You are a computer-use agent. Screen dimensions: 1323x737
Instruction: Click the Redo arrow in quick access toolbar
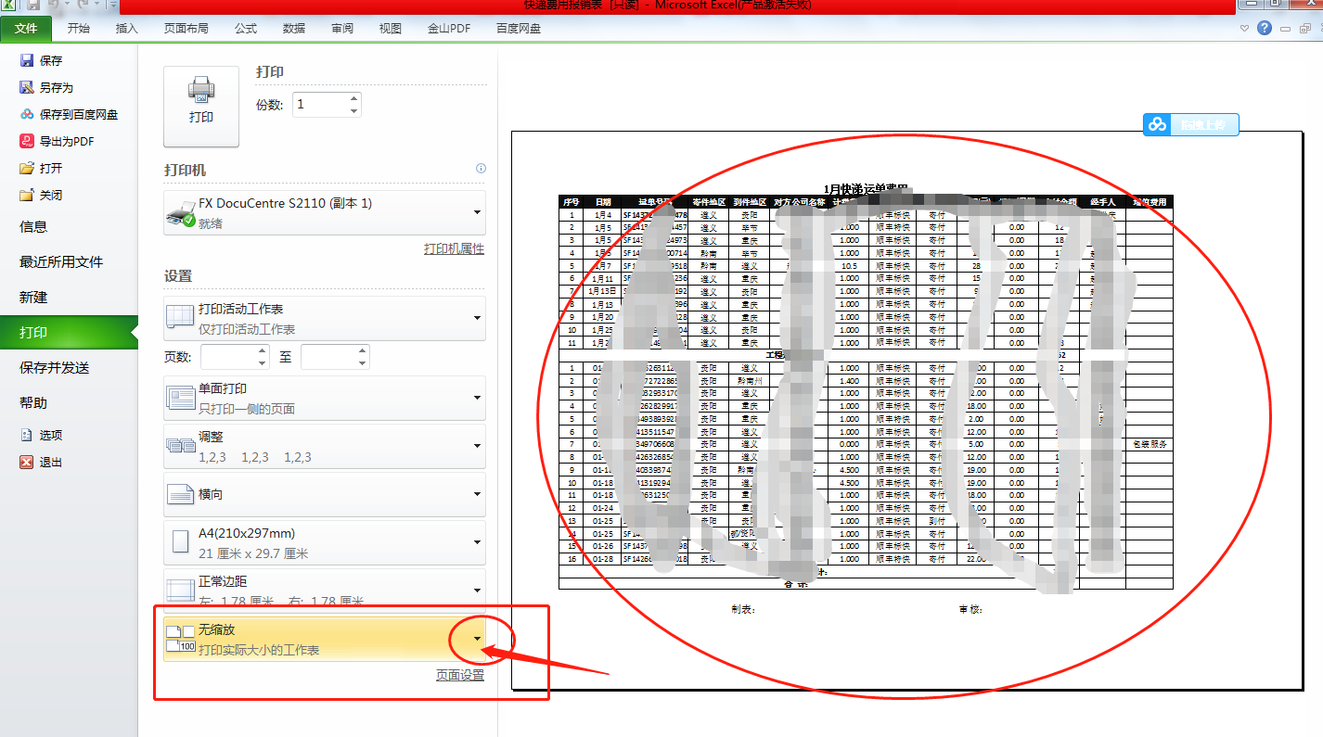click(82, 6)
